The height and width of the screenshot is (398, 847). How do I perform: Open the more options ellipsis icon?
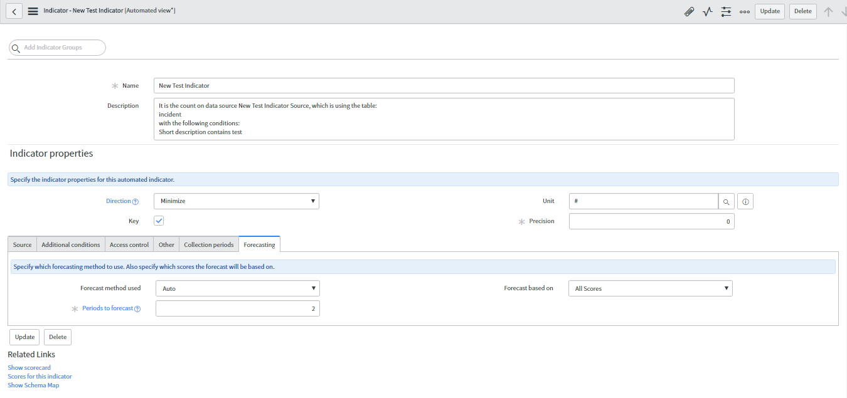[x=745, y=11]
